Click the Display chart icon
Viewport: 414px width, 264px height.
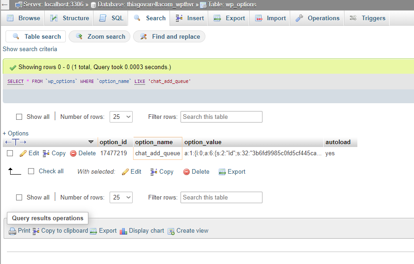[x=123, y=231]
